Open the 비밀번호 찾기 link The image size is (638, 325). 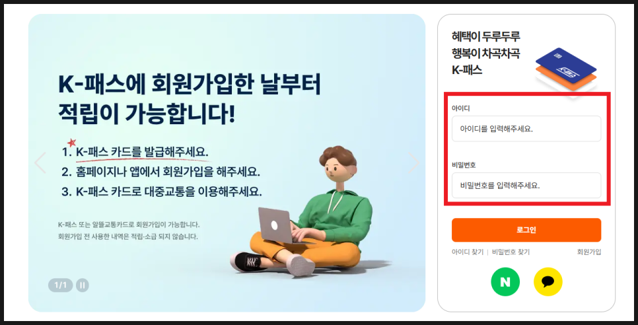[x=511, y=252]
